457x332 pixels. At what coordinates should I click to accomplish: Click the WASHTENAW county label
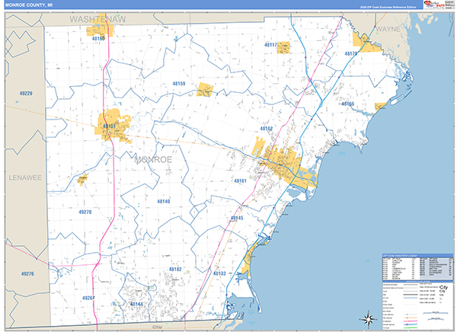[97, 17]
